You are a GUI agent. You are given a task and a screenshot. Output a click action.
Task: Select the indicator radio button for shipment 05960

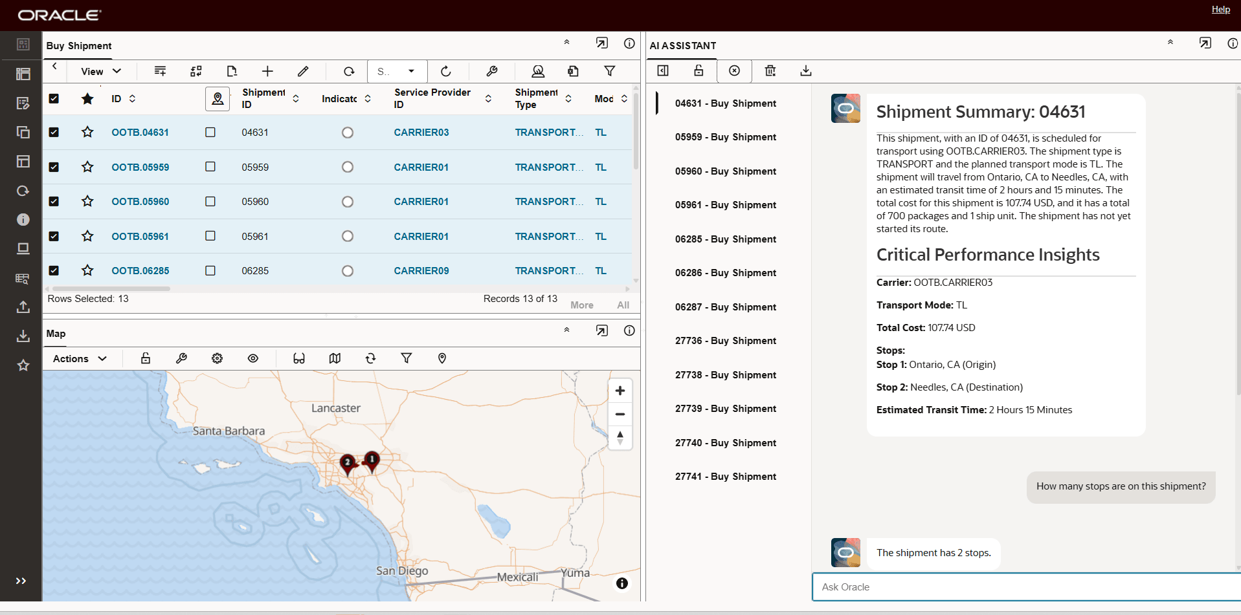(348, 202)
